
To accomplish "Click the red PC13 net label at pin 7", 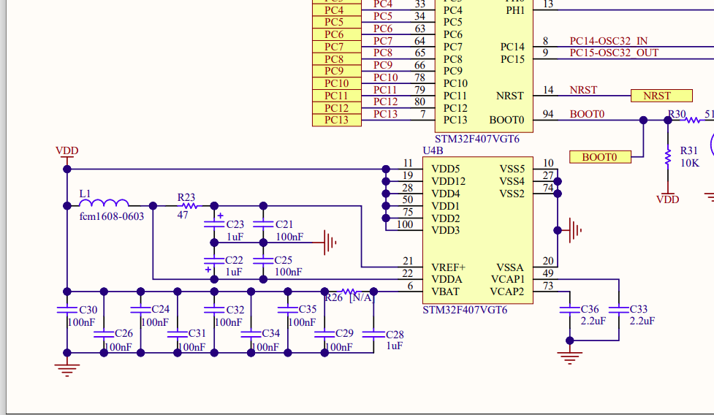I will pos(385,114).
